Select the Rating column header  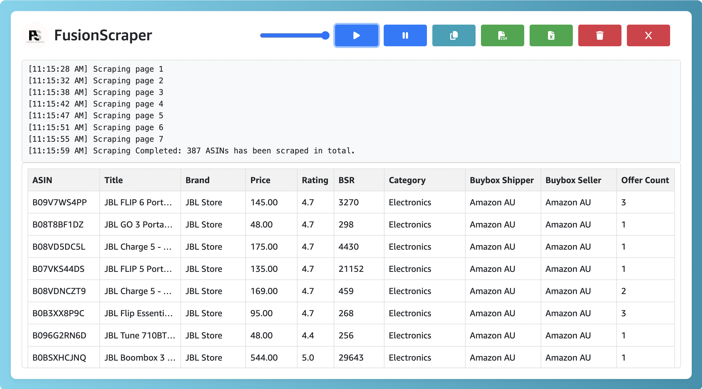coord(315,180)
